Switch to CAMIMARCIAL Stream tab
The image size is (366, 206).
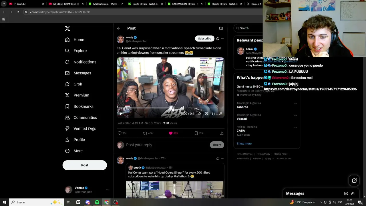pyautogui.click(x=185, y=4)
